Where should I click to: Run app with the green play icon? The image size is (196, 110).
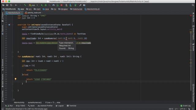[42, 5]
